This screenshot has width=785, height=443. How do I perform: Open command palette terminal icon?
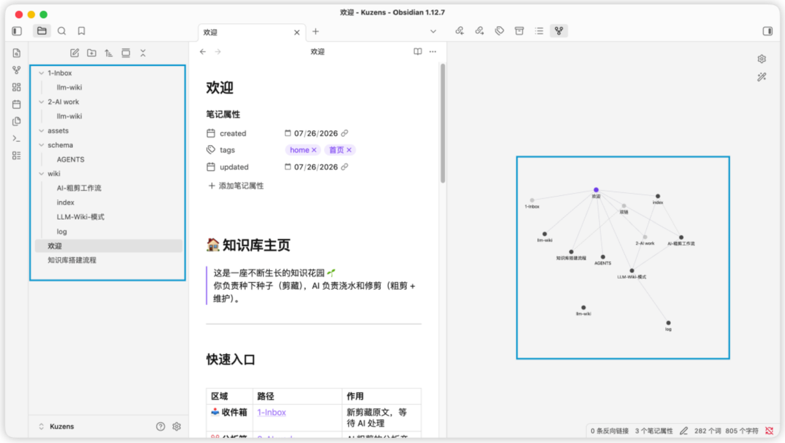[17, 138]
